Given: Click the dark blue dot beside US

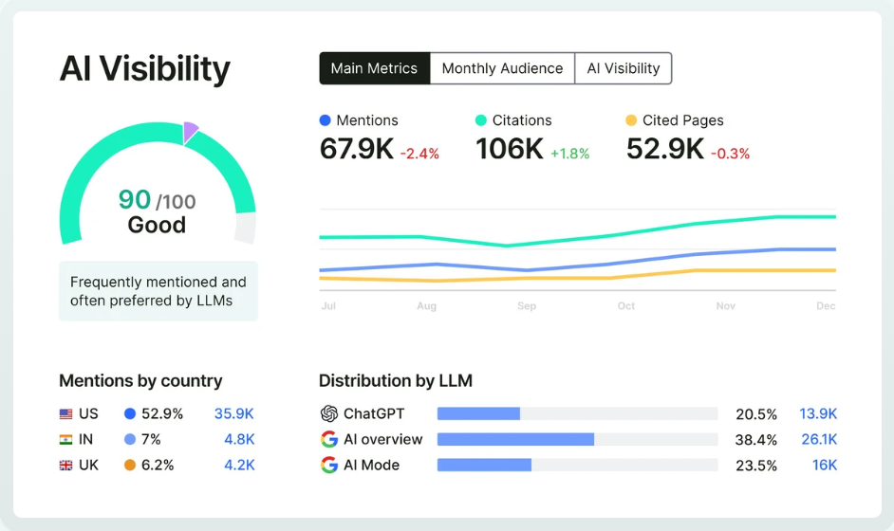Looking at the screenshot, I should [130, 414].
